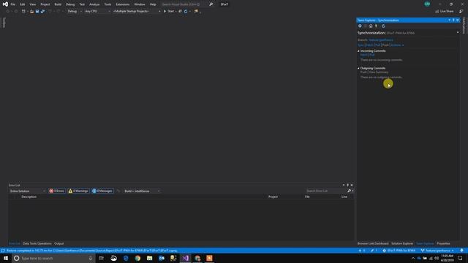Open the Analyze menu
Viewport: 468px width, 263px height.
[94, 4]
